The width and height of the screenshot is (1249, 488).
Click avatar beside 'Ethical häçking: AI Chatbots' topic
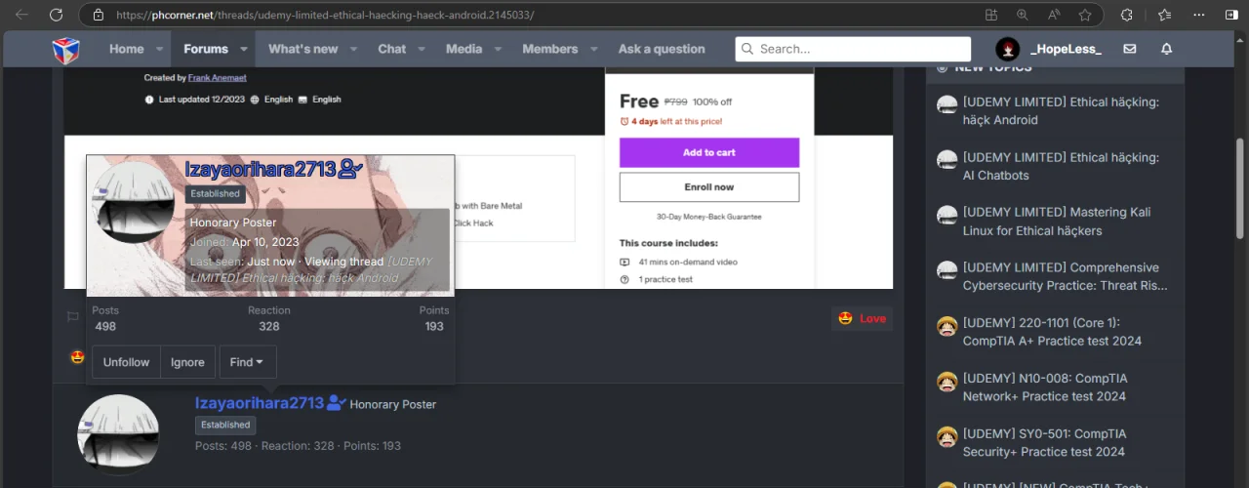point(947,160)
